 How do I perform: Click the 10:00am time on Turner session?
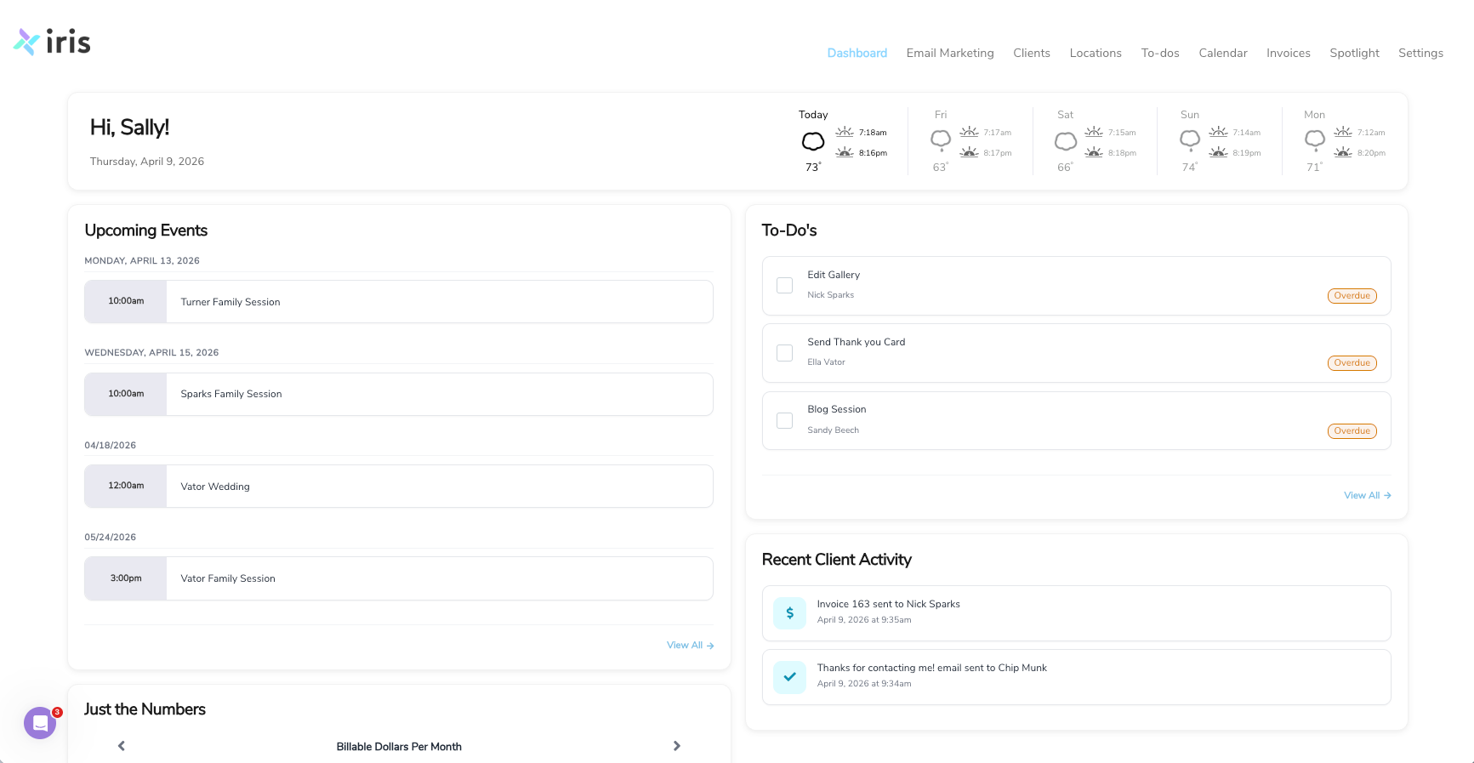click(126, 301)
